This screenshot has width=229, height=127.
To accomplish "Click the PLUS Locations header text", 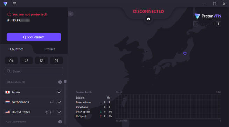I will click(16, 122).
